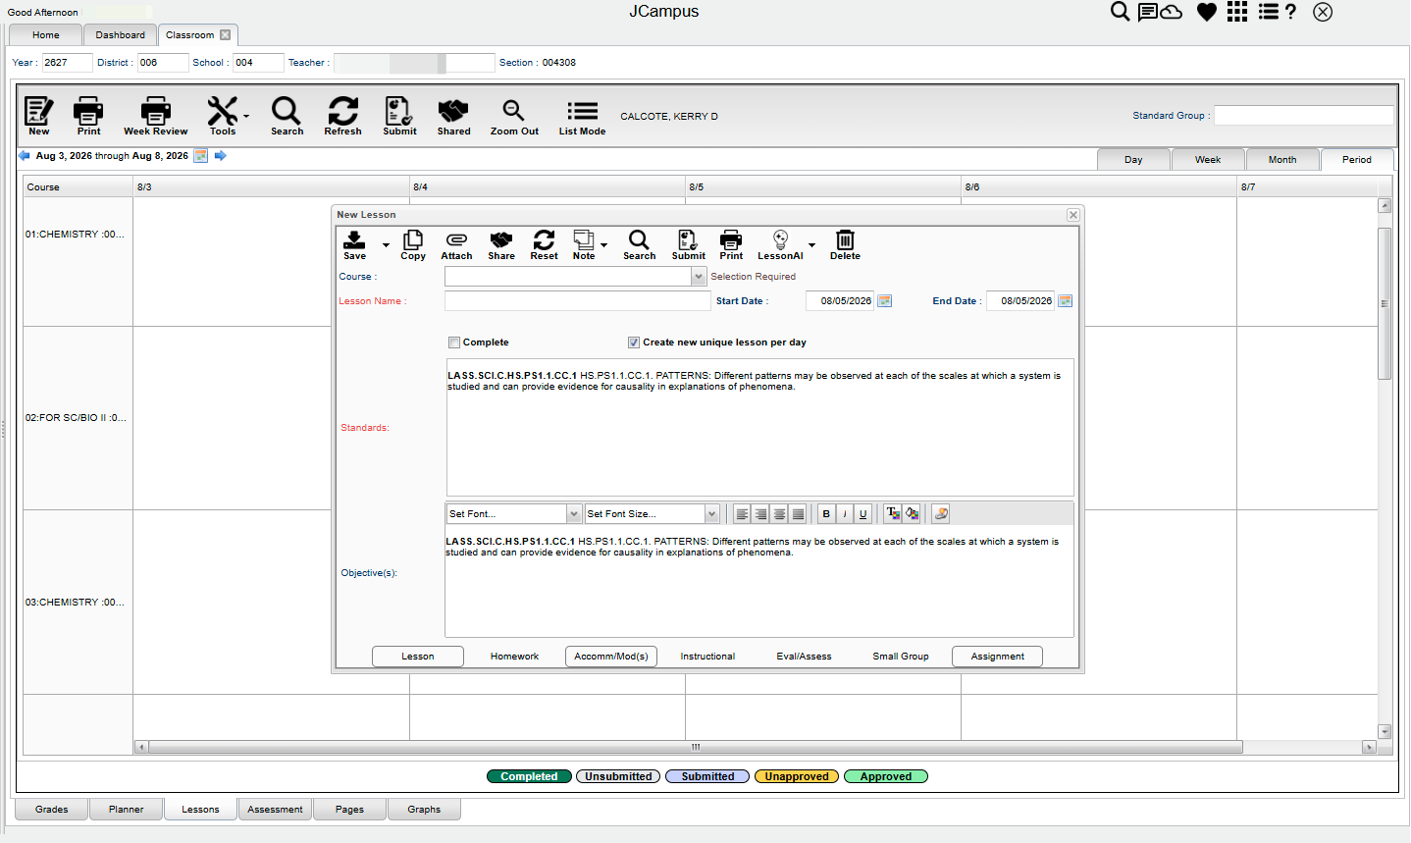The width and height of the screenshot is (1411, 843).
Task: Click the Zoom Out magnifier icon
Action: point(513,110)
